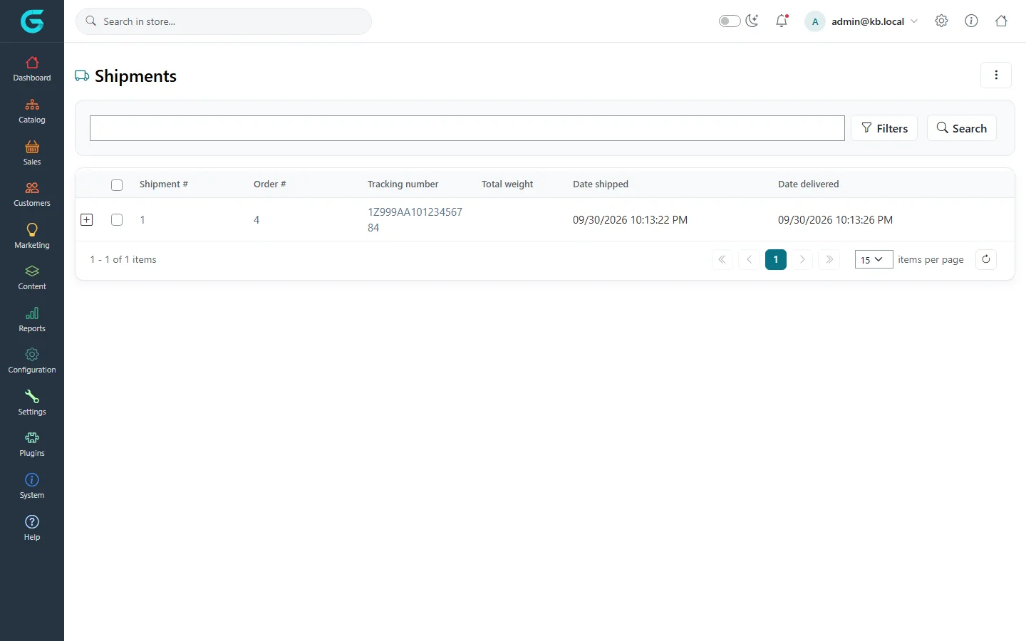Open the Settings wrench section
1026x641 pixels.
click(32, 403)
